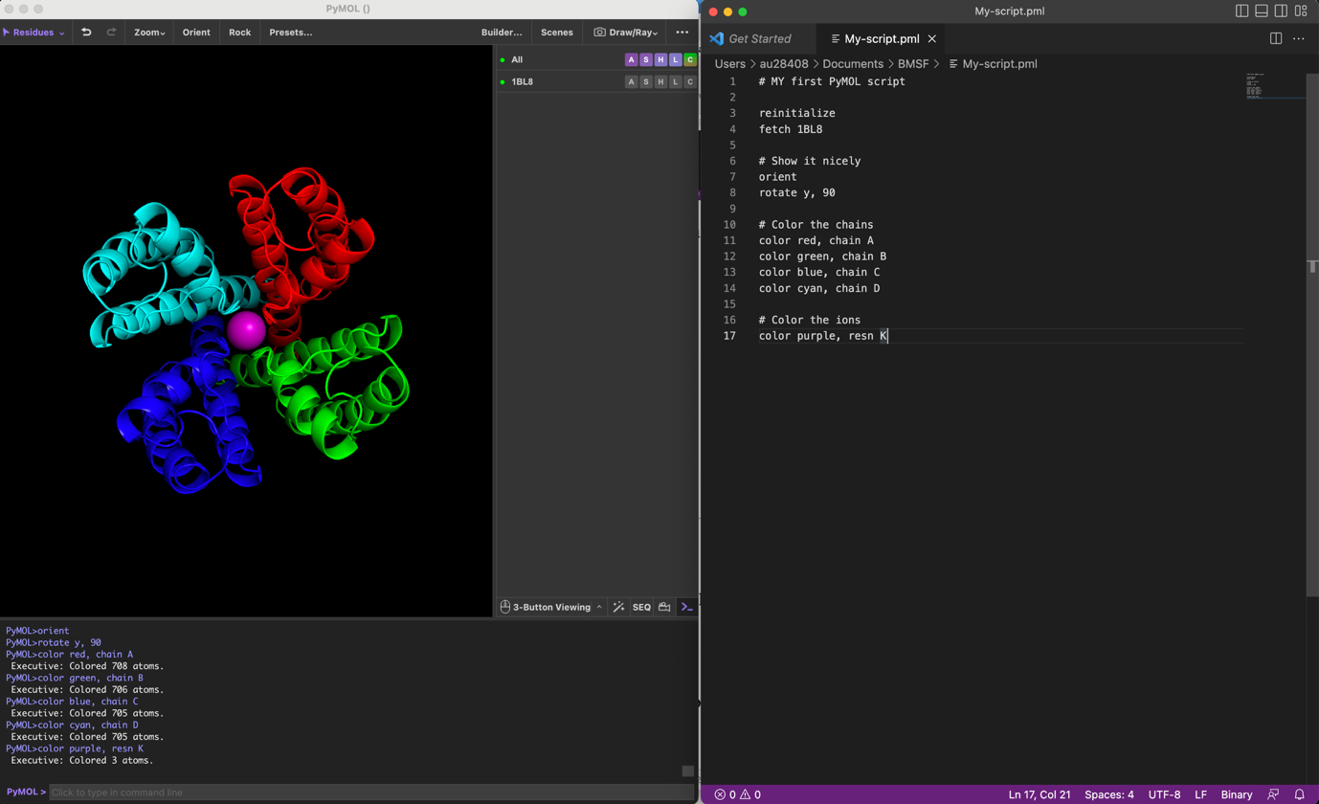This screenshot has width=1319, height=804.
Task: Open the customize layout icon in VS Code
Action: coord(1301,11)
